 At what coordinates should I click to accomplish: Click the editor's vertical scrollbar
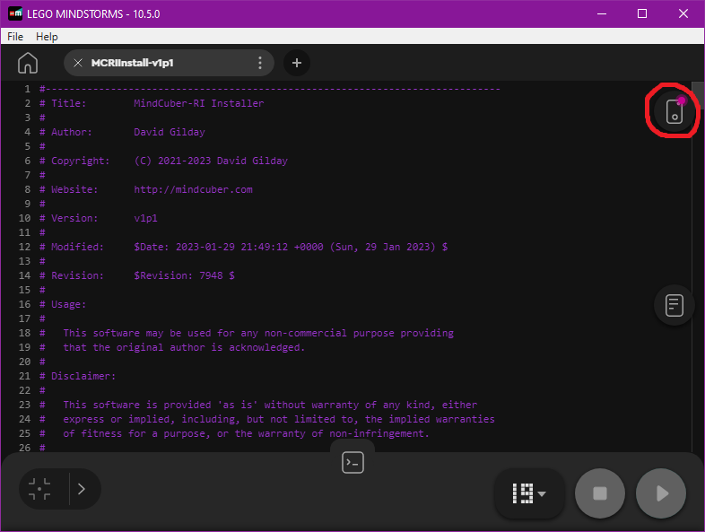[x=699, y=269]
